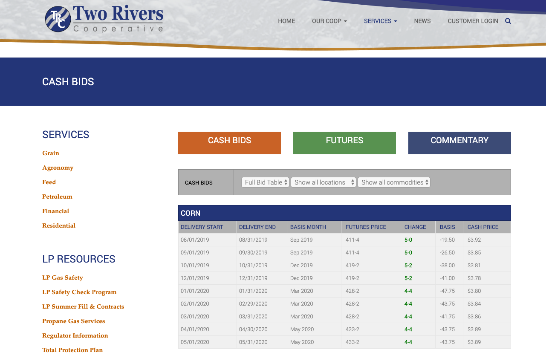Click the $3.84 cash price
This screenshot has height=364, width=546.
click(474, 304)
